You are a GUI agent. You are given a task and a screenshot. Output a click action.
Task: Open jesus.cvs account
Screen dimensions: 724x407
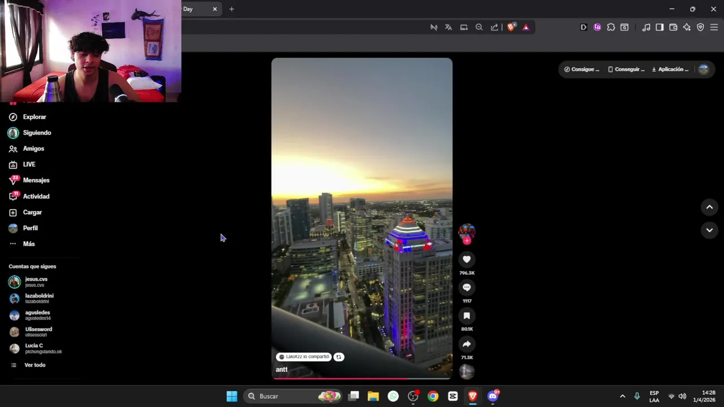click(x=28, y=282)
